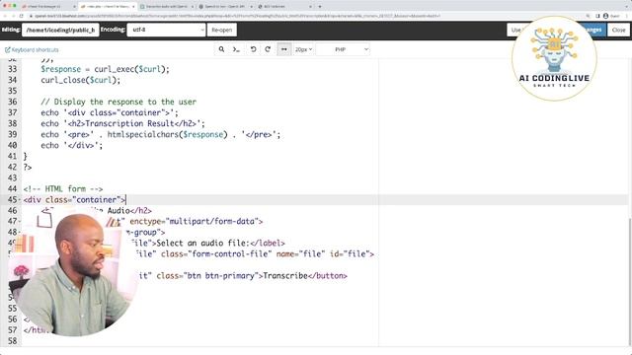Screen dimensions: 632x355
Task: Click the closing brace on line 41
Action: 25,156
